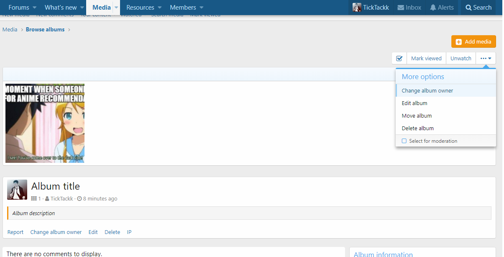This screenshot has width=504, height=257.
Task: Select Move album in the menu
Action: (x=417, y=116)
